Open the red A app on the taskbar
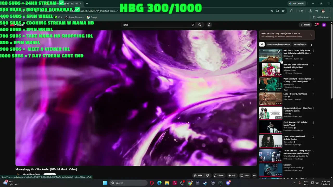Viewport: 333px width, 187px height. [175, 183]
